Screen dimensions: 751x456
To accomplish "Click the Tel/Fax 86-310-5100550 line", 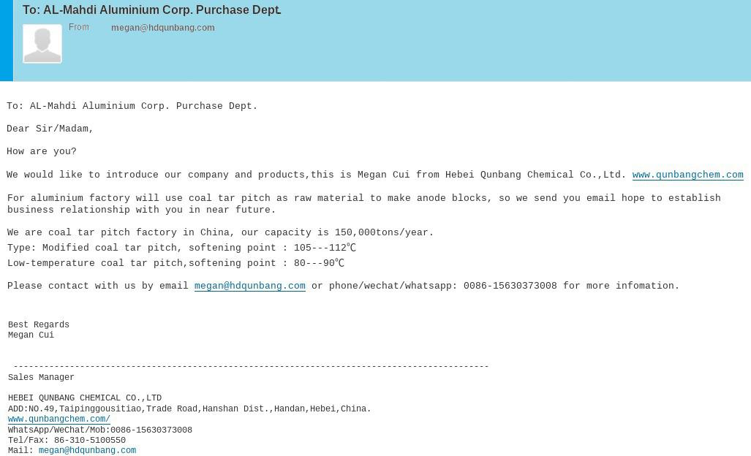I will coord(67,440).
